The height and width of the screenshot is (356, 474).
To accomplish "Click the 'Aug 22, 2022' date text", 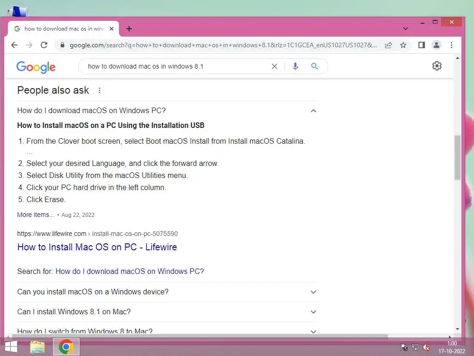I will pyautogui.click(x=78, y=215).
